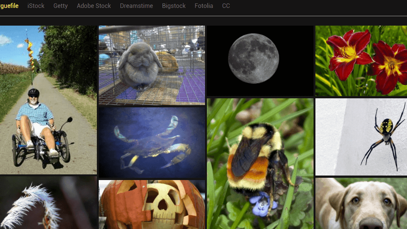Open the Getty tab

pyautogui.click(x=60, y=6)
